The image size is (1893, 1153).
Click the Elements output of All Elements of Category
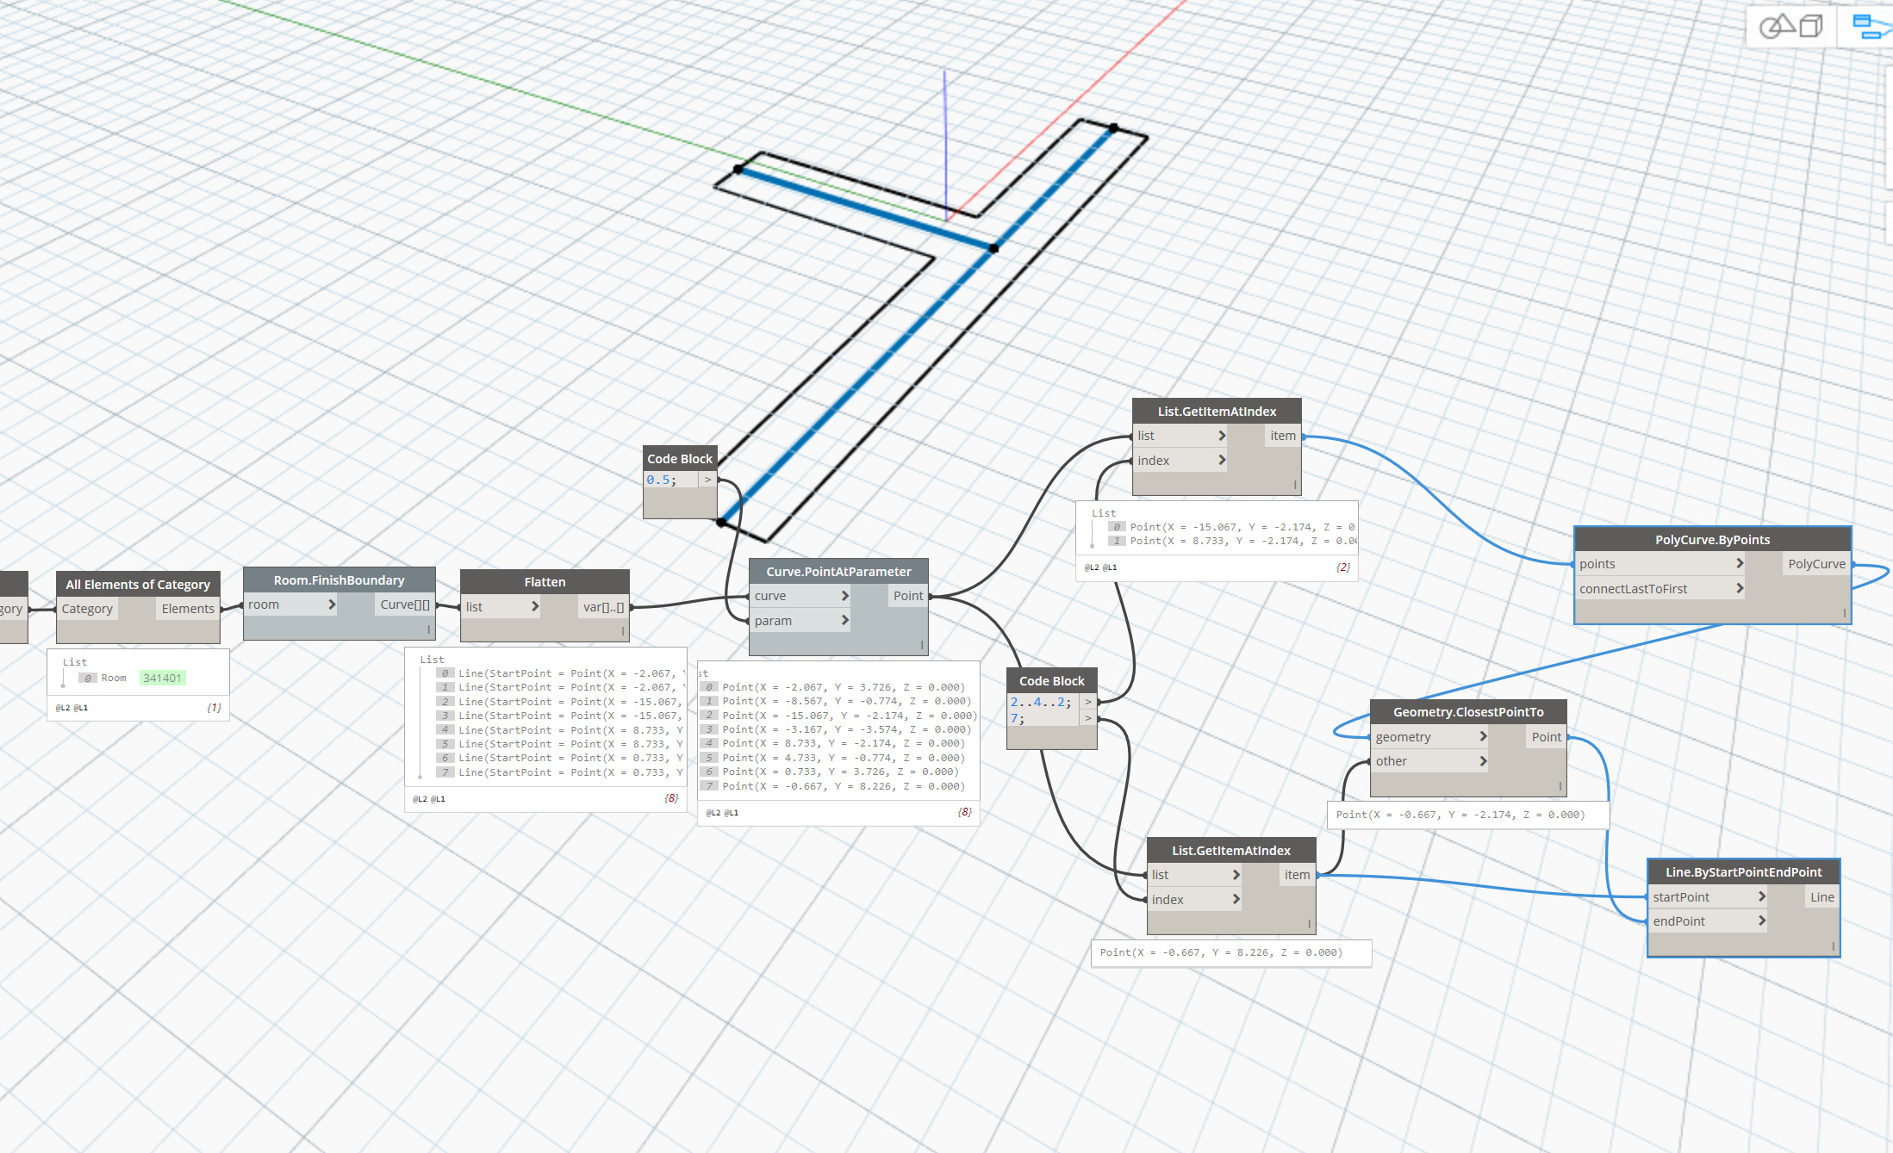(187, 608)
